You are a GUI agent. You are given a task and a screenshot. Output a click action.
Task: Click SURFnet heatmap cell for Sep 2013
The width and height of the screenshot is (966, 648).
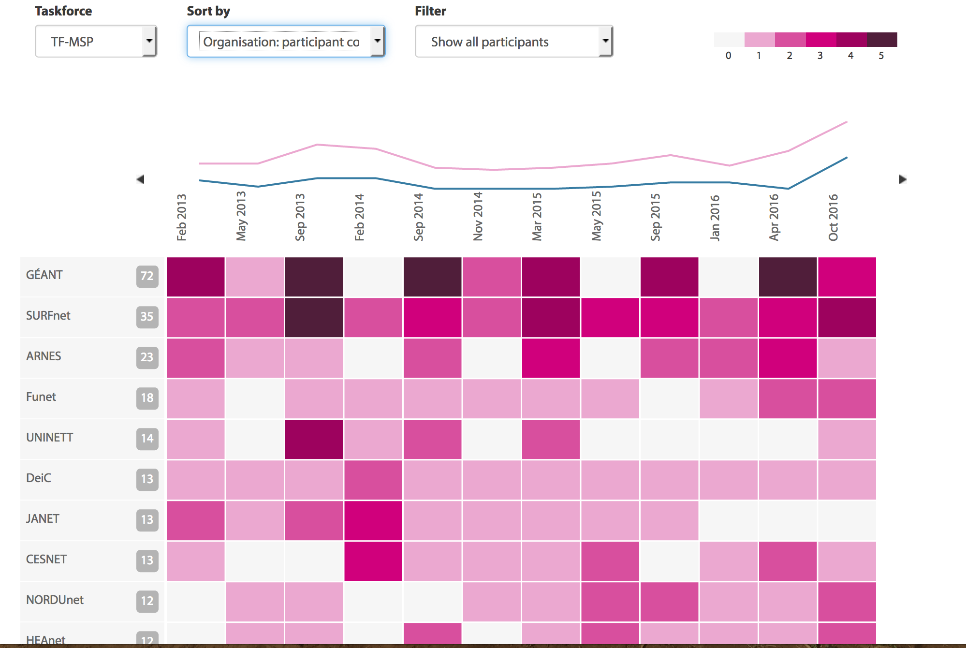click(x=314, y=317)
